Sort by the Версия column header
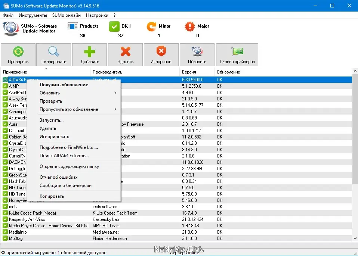The image size is (358, 256). [197, 72]
